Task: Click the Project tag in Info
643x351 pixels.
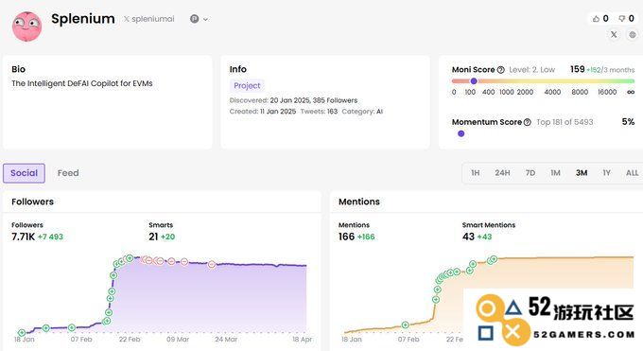Action: 247,85
